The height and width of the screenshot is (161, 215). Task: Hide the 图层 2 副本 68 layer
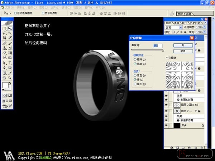[x=166, y=105]
